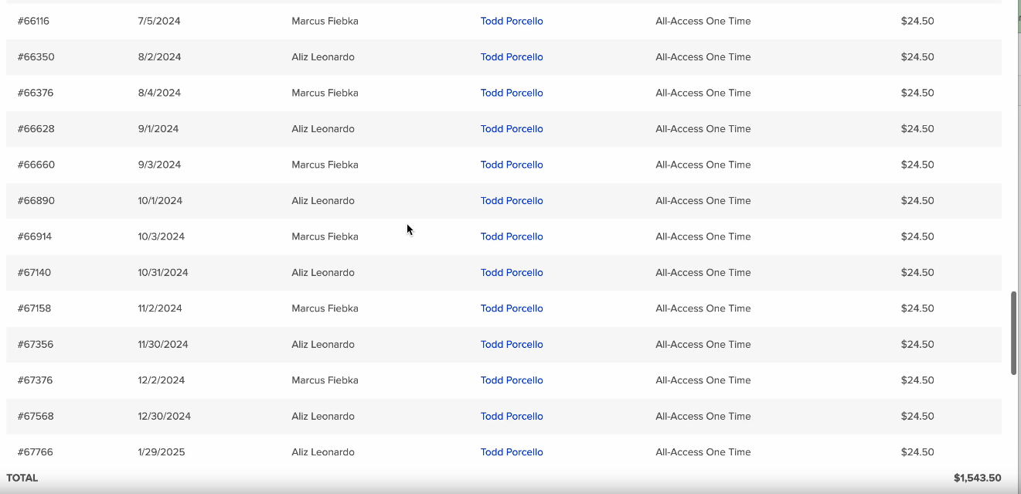Open Todd Porcello link dated 8/4/2024

[x=512, y=93]
